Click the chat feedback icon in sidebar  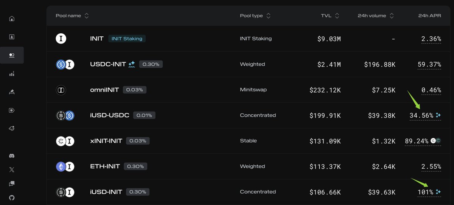(x=12, y=183)
